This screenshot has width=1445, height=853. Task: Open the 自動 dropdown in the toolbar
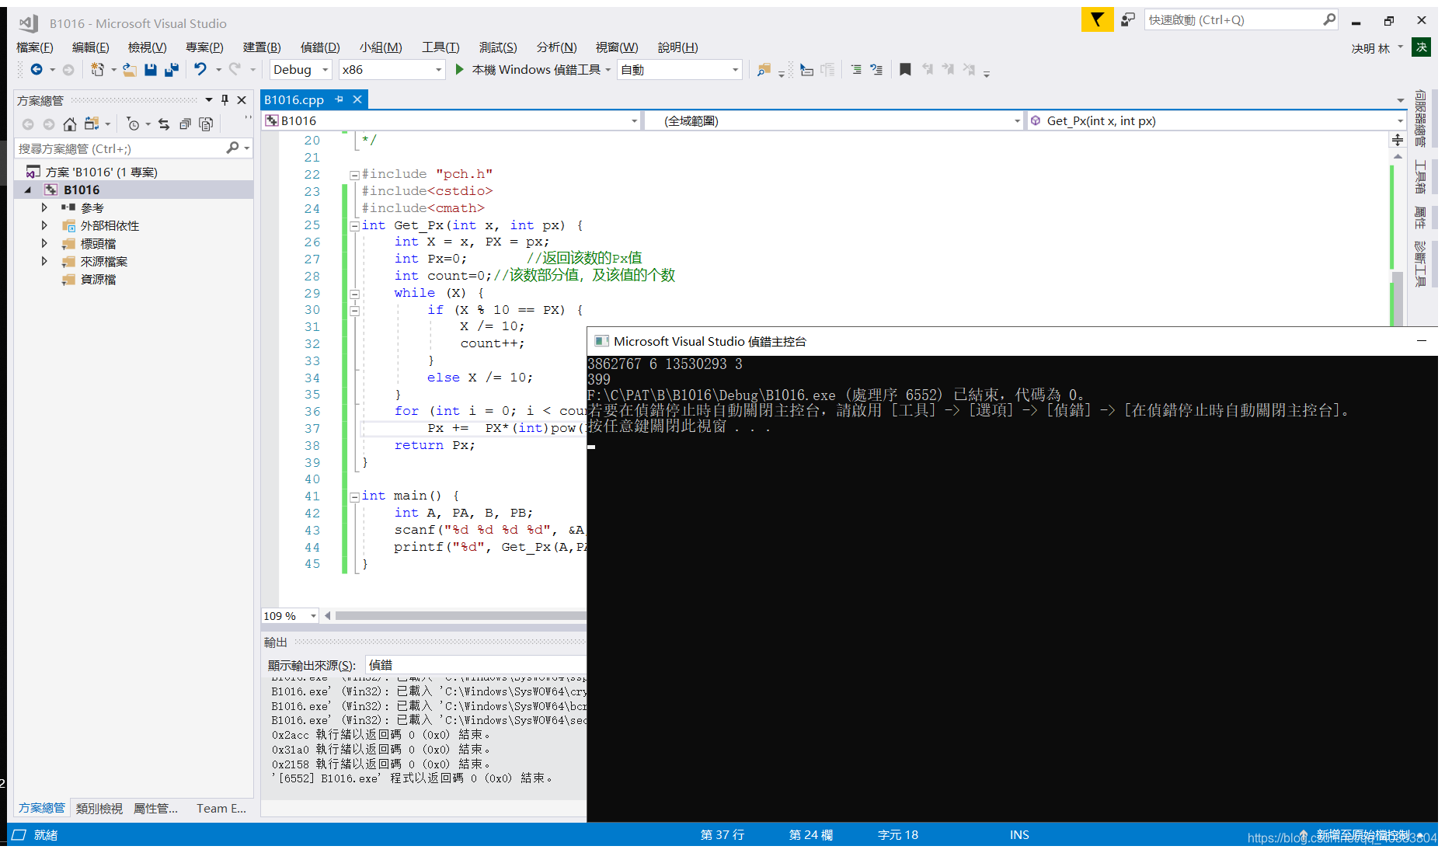coord(679,70)
